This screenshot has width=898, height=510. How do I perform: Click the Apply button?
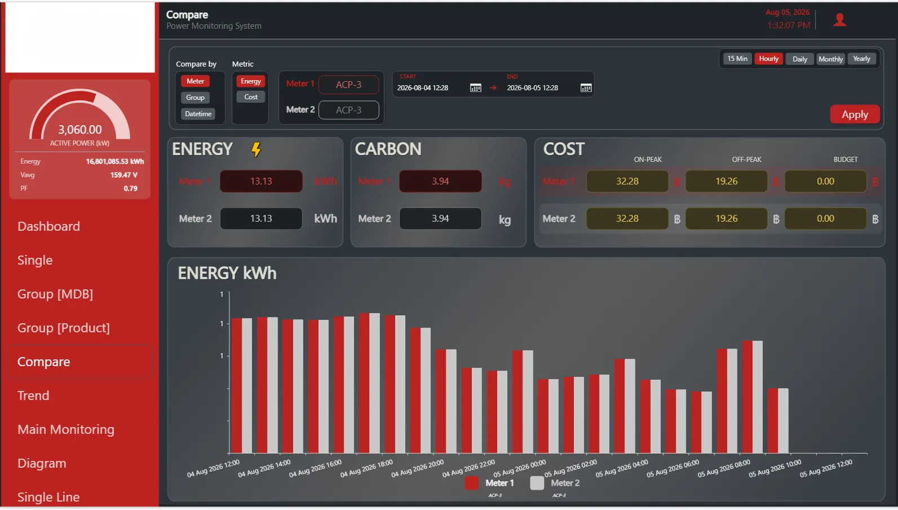tap(855, 115)
